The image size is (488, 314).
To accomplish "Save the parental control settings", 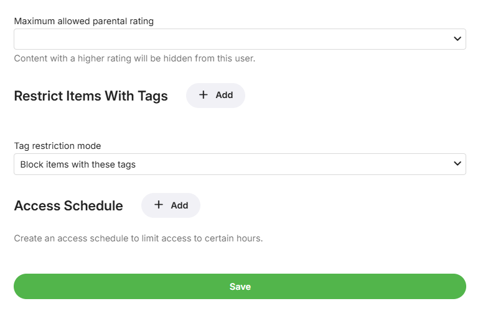I will 240,287.
